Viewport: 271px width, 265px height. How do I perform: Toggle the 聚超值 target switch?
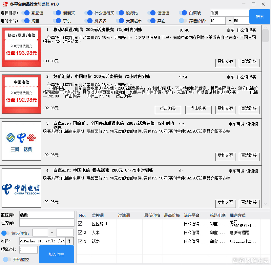click(27, 13)
